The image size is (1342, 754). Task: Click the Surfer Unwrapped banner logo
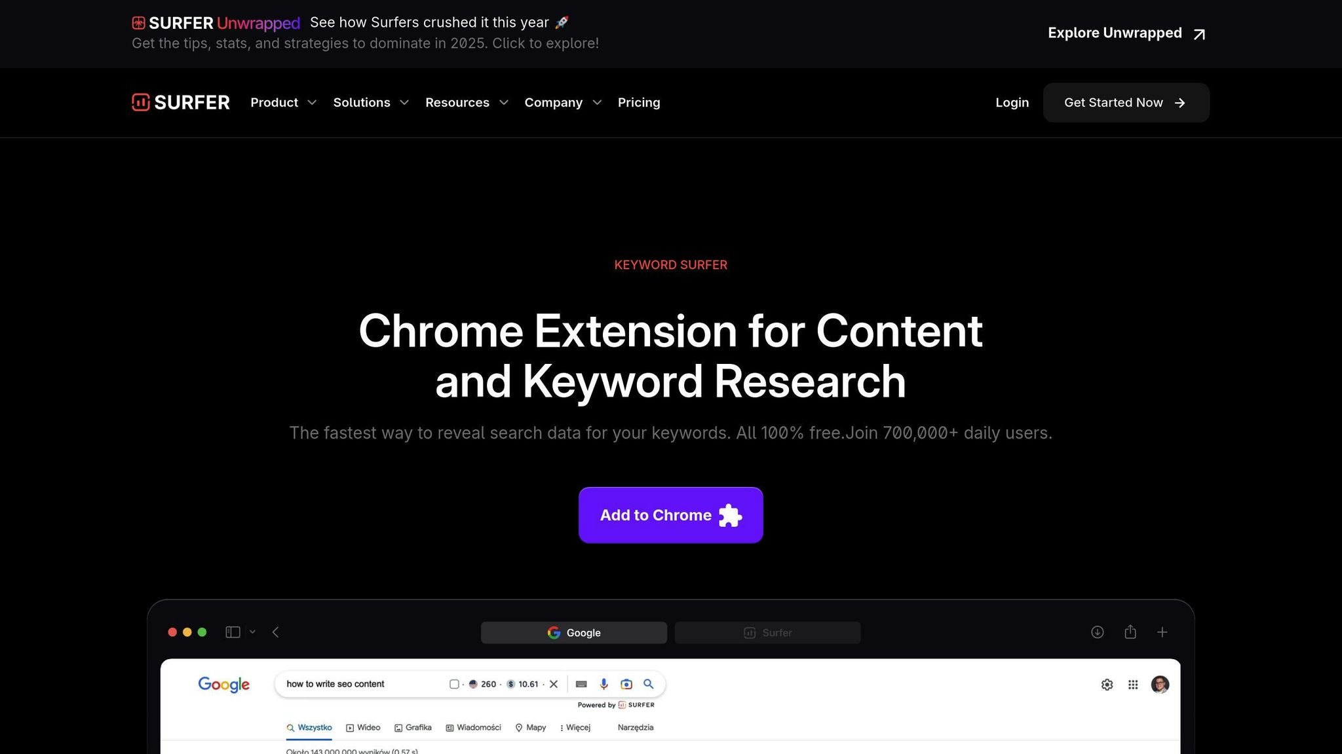pos(216,23)
